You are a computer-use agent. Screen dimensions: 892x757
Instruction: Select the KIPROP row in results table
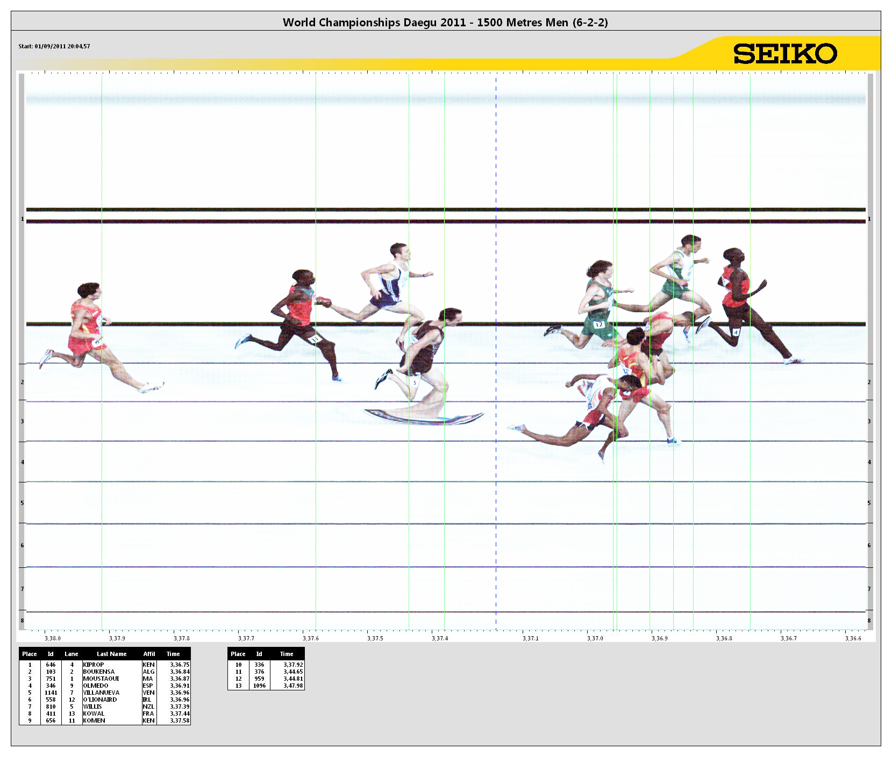(x=105, y=665)
